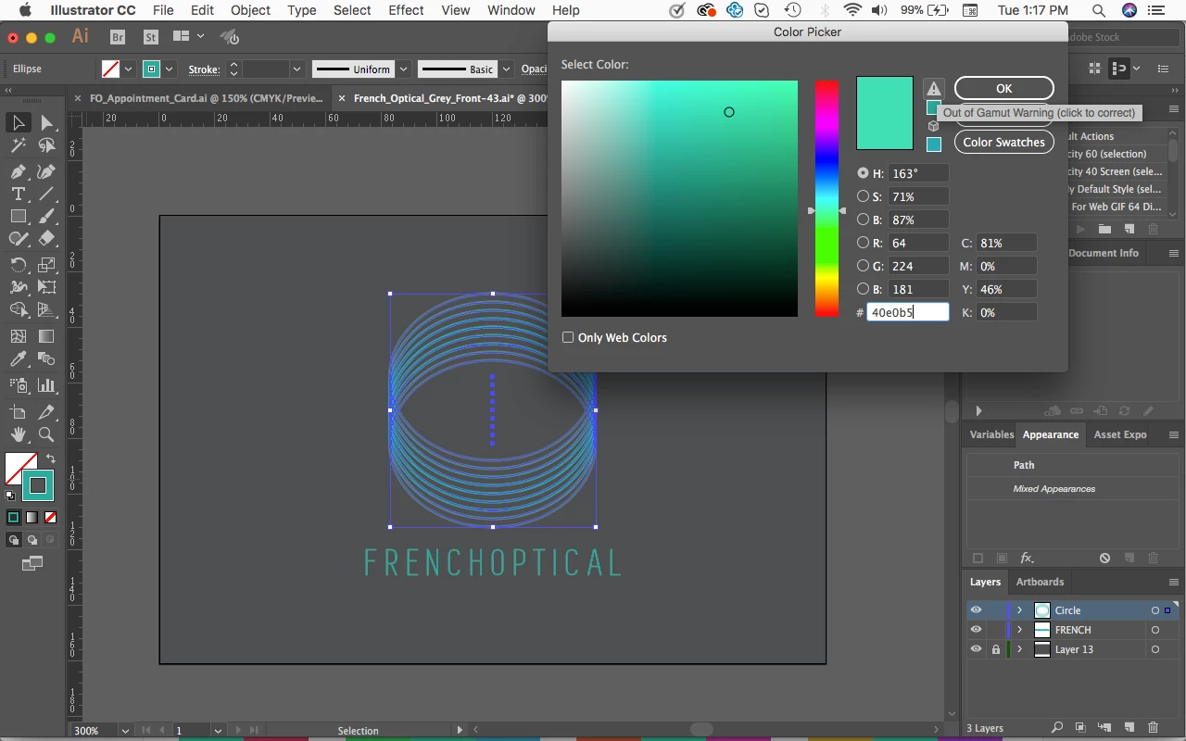Click the hue spectrum slider bar
The width and height of the screenshot is (1186, 741).
coord(826,198)
